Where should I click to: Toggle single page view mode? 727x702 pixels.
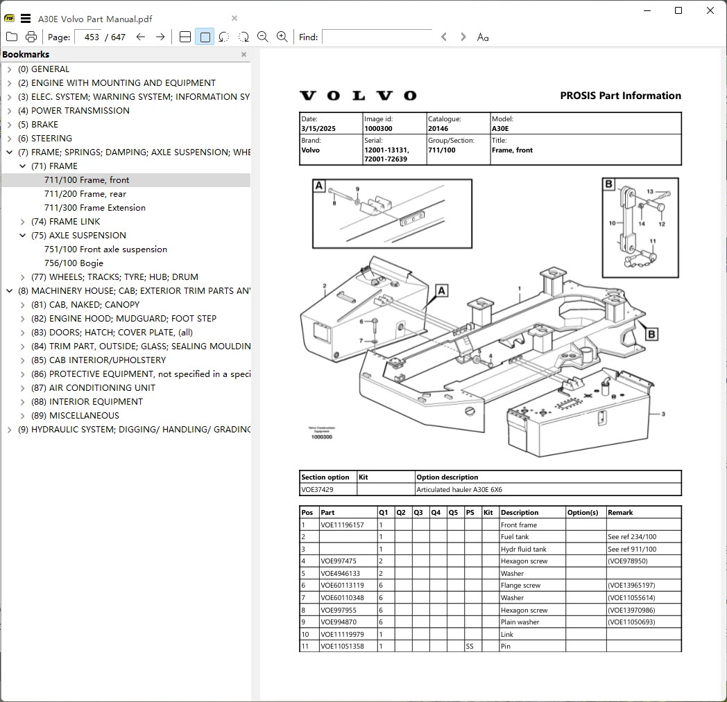click(205, 37)
